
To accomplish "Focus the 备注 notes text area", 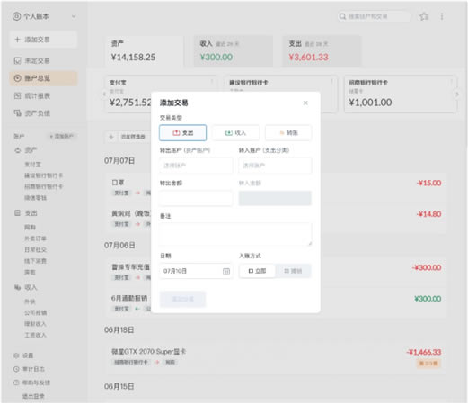I will [235, 234].
